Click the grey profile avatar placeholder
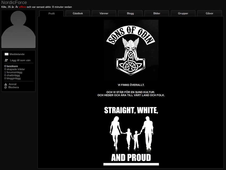The image size is (226, 170). coord(18,29)
